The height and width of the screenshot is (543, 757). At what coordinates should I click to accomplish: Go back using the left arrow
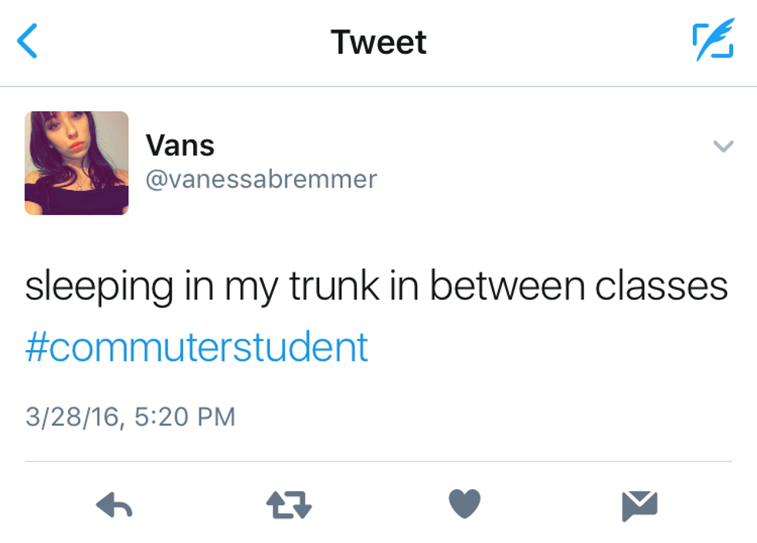coord(28,42)
